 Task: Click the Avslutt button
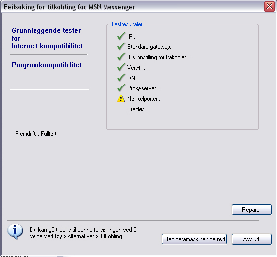click(251, 239)
